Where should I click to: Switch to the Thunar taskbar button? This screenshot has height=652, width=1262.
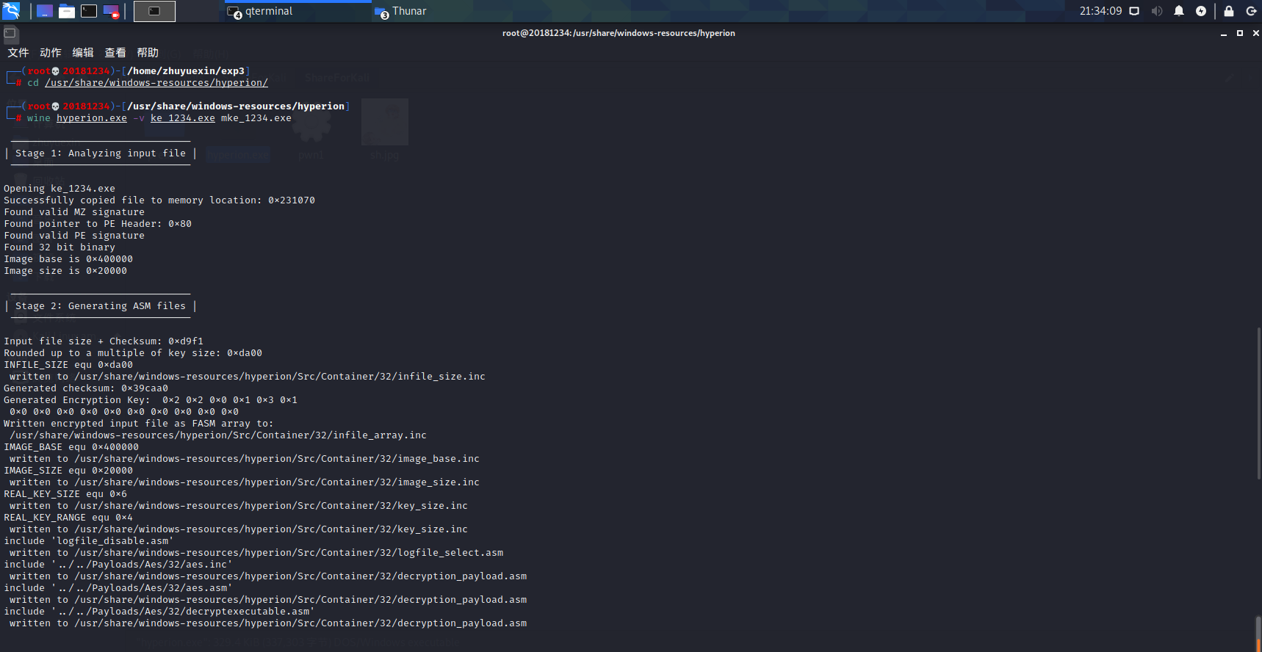[x=401, y=11]
